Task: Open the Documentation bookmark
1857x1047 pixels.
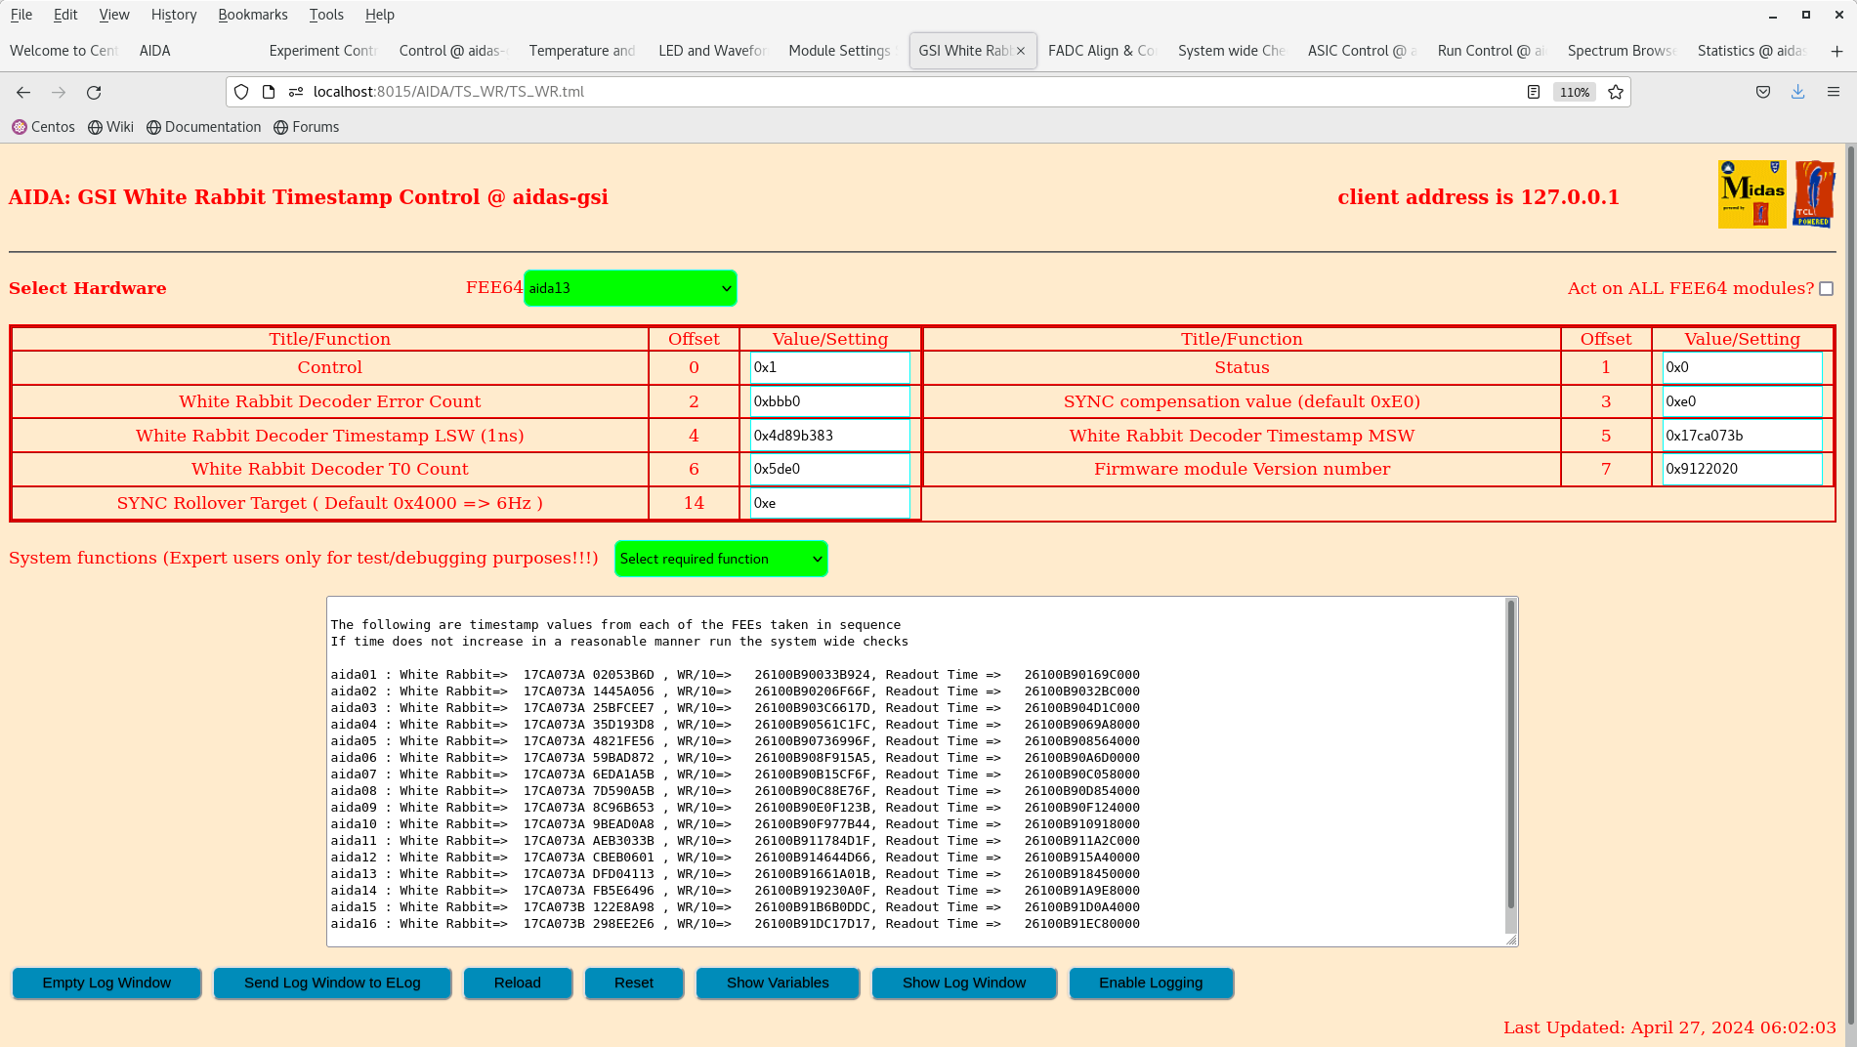Action: 203,127
